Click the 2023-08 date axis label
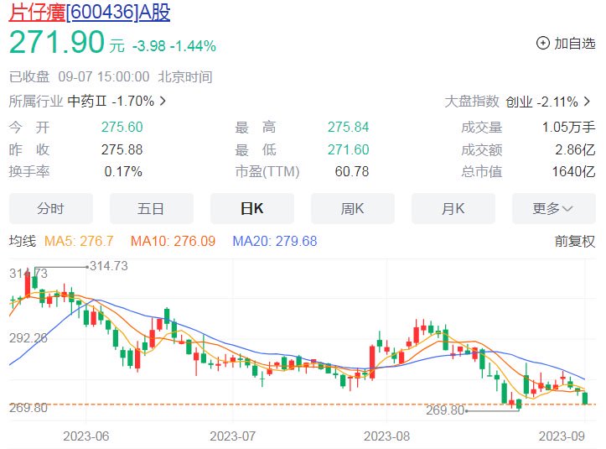 tap(386, 436)
